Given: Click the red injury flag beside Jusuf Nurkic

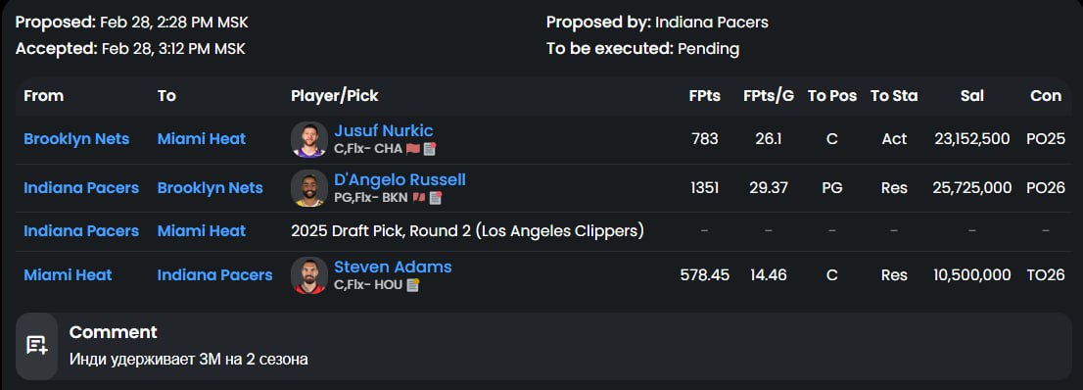Looking at the screenshot, I should pyautogui.click(x=413, y=149).
